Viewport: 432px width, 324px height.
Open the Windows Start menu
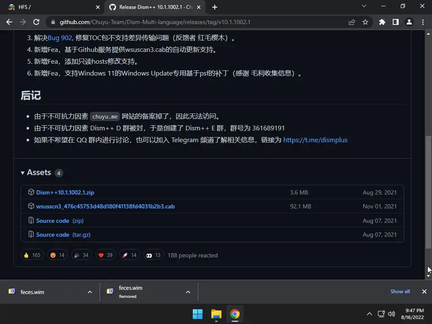click(197, 314)
